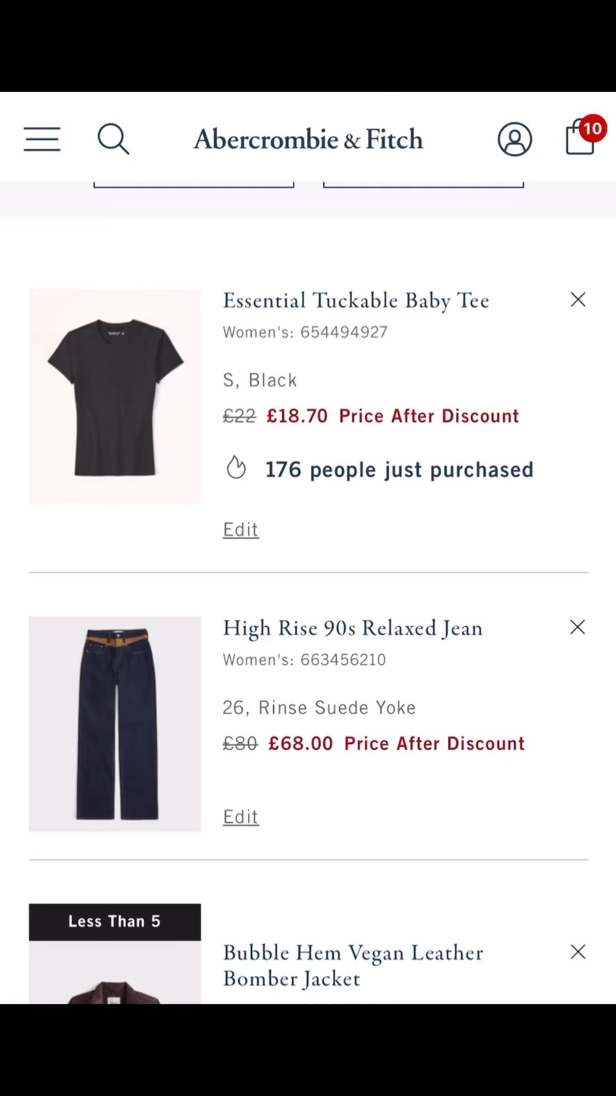Go to Abercrombie & Fitch home via logo
Screen dimensions: 616x1096
(x=308, y=139)
